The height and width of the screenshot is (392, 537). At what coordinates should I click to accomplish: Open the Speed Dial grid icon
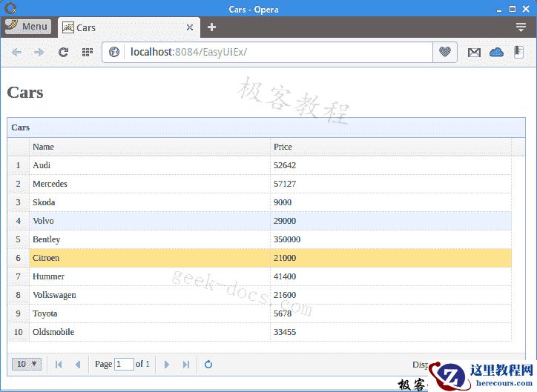pyautogui.click(x=88, y=53)
